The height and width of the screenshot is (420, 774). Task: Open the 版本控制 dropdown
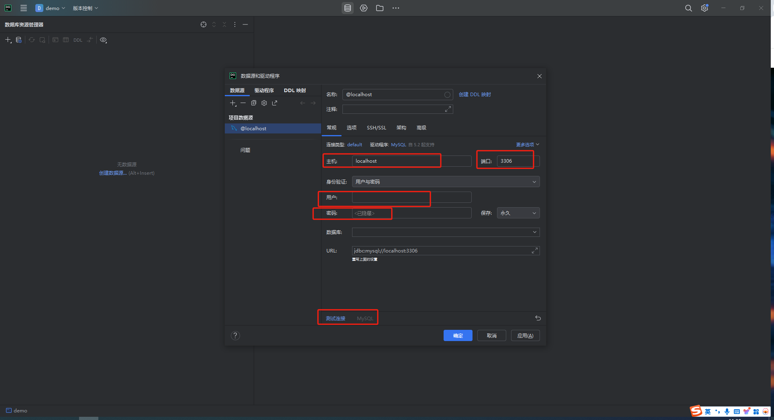(85, 8)
